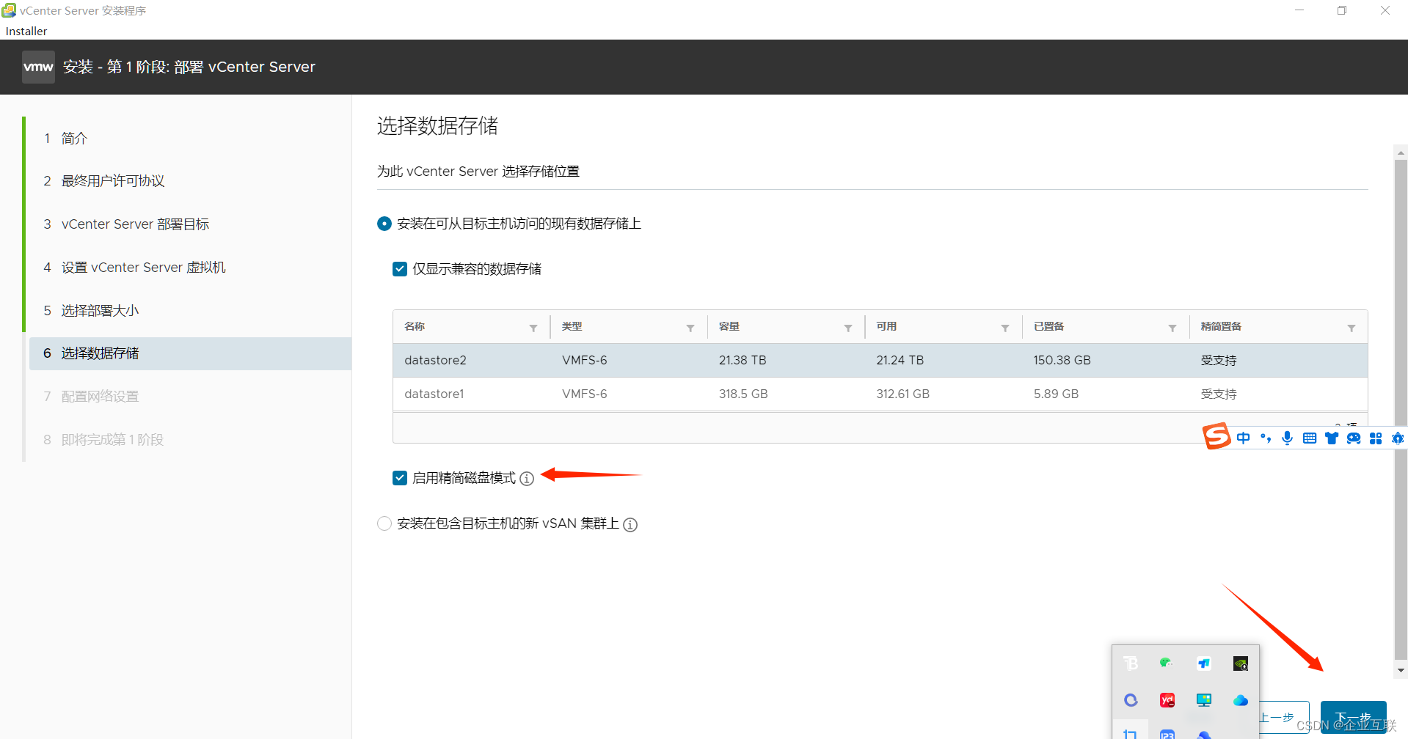Open filter for 类型 column
This screenshot has width=1408, height=739.
coord(690,328)
